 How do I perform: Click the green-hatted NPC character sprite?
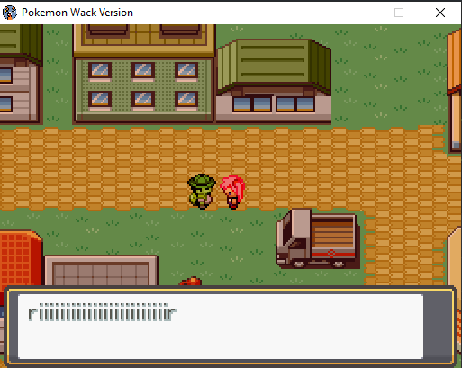[x=202, y=192]
